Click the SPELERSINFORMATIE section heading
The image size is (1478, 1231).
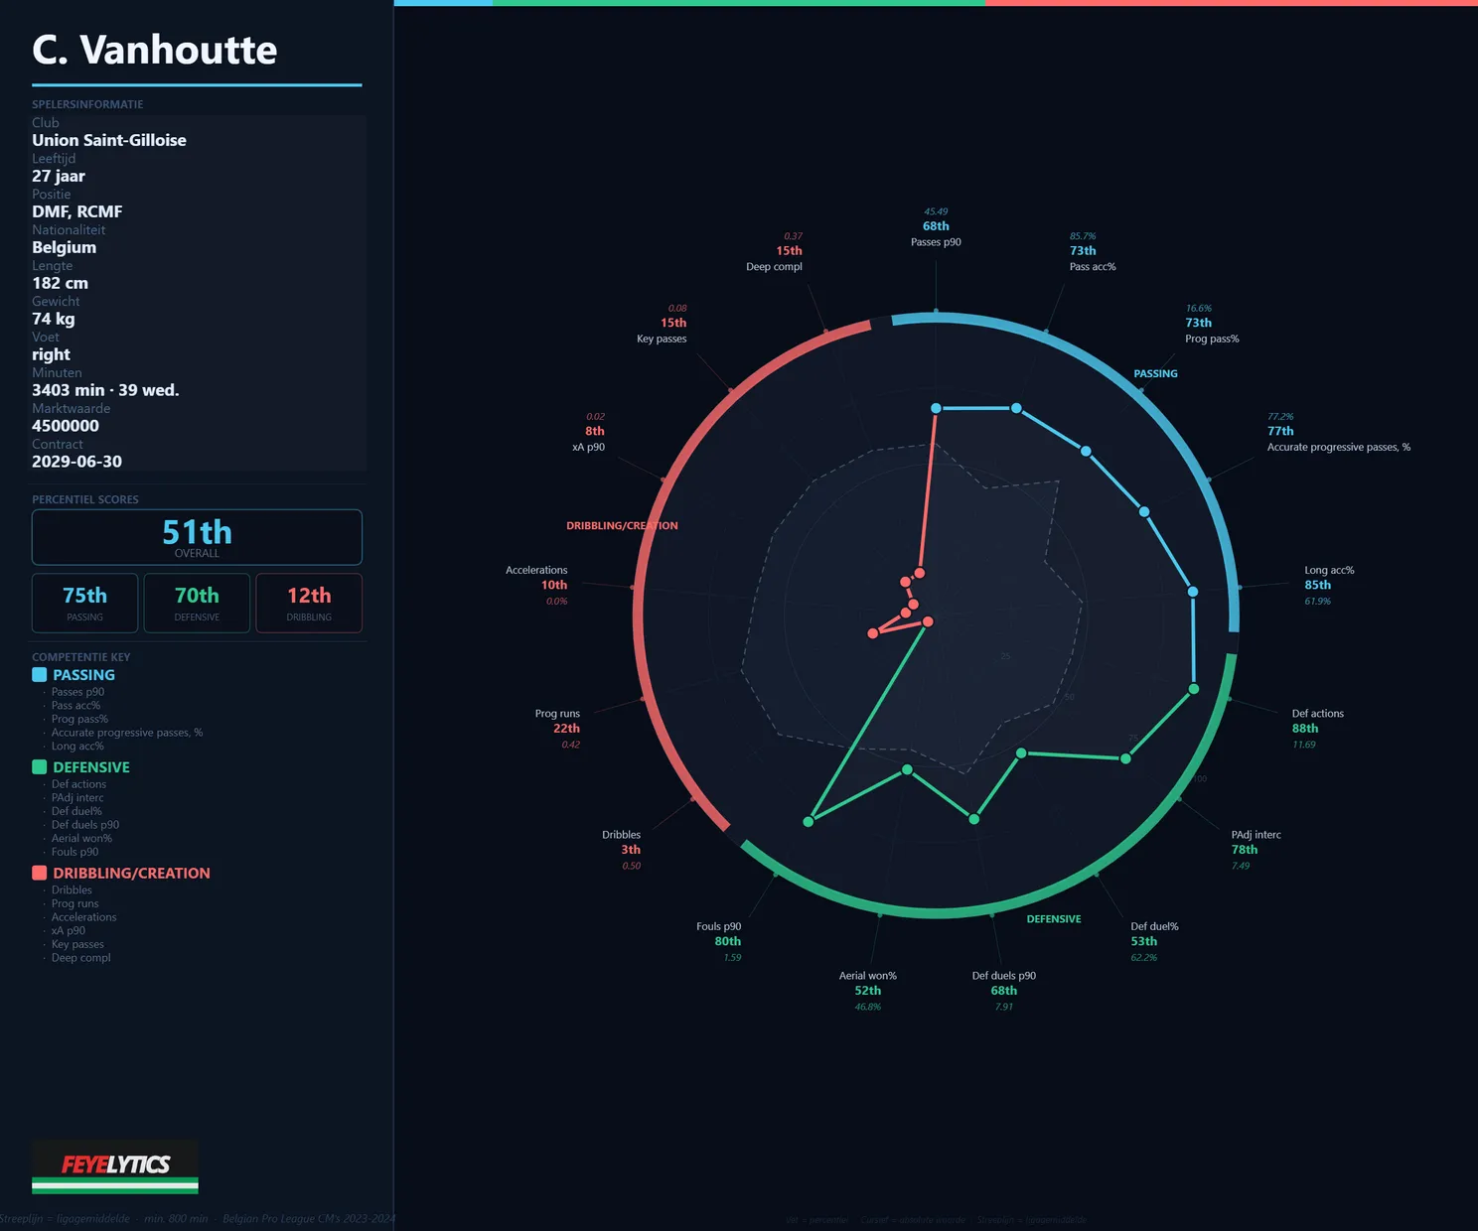pyautogui.click(x=87, y=104)
